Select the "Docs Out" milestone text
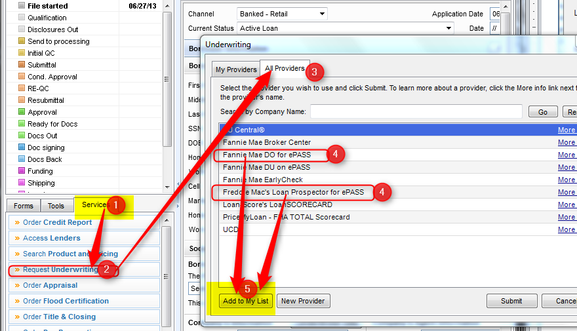577x331 pixels. tap(43, 136)
